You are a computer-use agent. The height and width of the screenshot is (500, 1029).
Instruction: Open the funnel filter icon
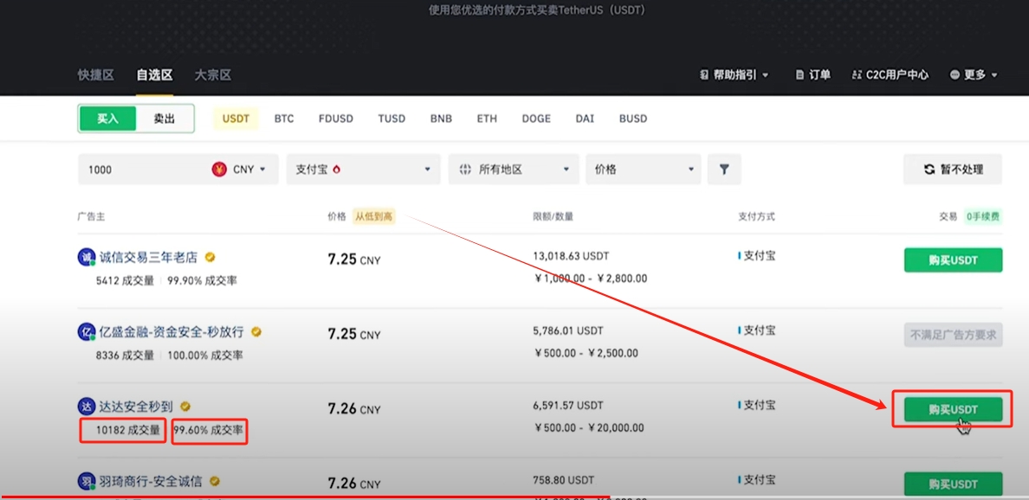[724, 169]
